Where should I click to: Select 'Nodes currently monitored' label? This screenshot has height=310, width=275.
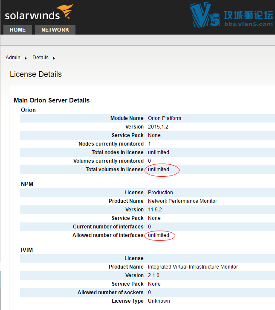point(111,144)
